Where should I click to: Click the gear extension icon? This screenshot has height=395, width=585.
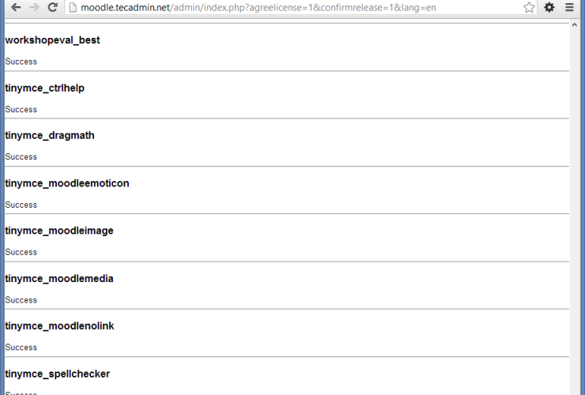click(549, 7)
